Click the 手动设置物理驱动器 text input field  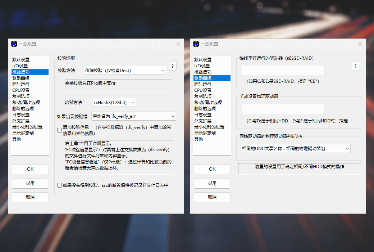click(x=283, y=109)
